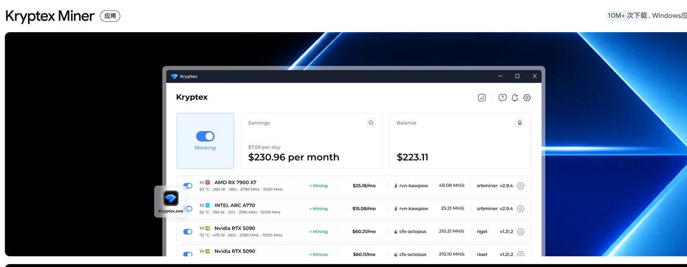Open settings gear in the $60.21/mo RTX 5090 row
The width and height of the screenshot is (687, 267).
[520, 231]
